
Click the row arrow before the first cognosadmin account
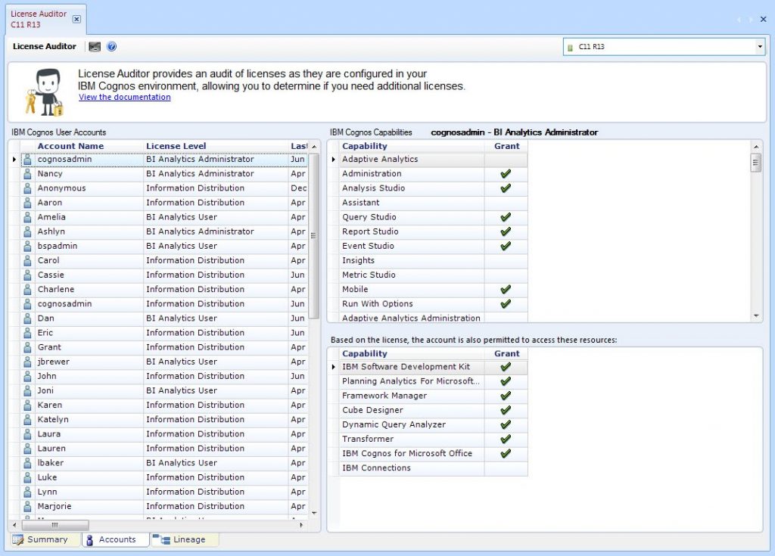pos(14,159)
